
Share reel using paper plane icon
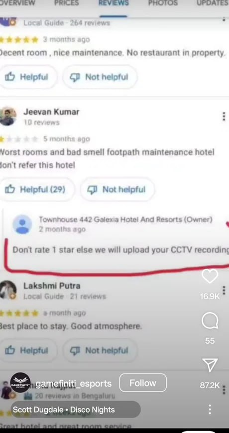click(210, 365)
